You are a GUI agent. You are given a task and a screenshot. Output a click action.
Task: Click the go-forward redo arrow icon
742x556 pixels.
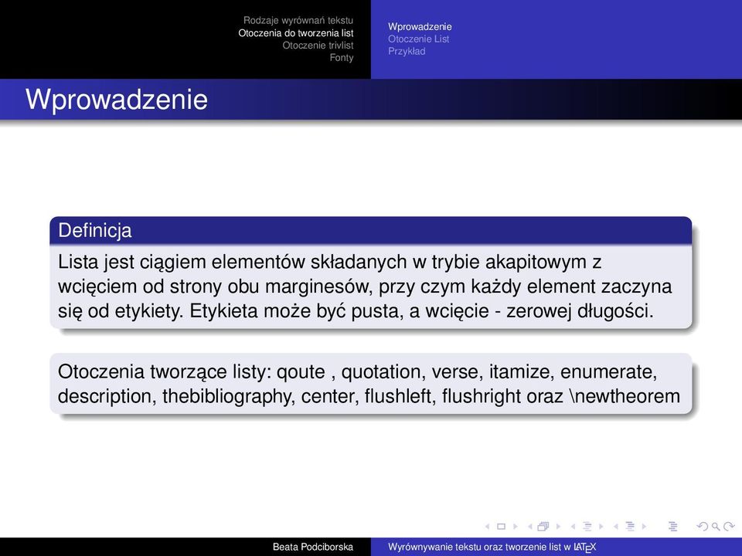coord(729,526)
